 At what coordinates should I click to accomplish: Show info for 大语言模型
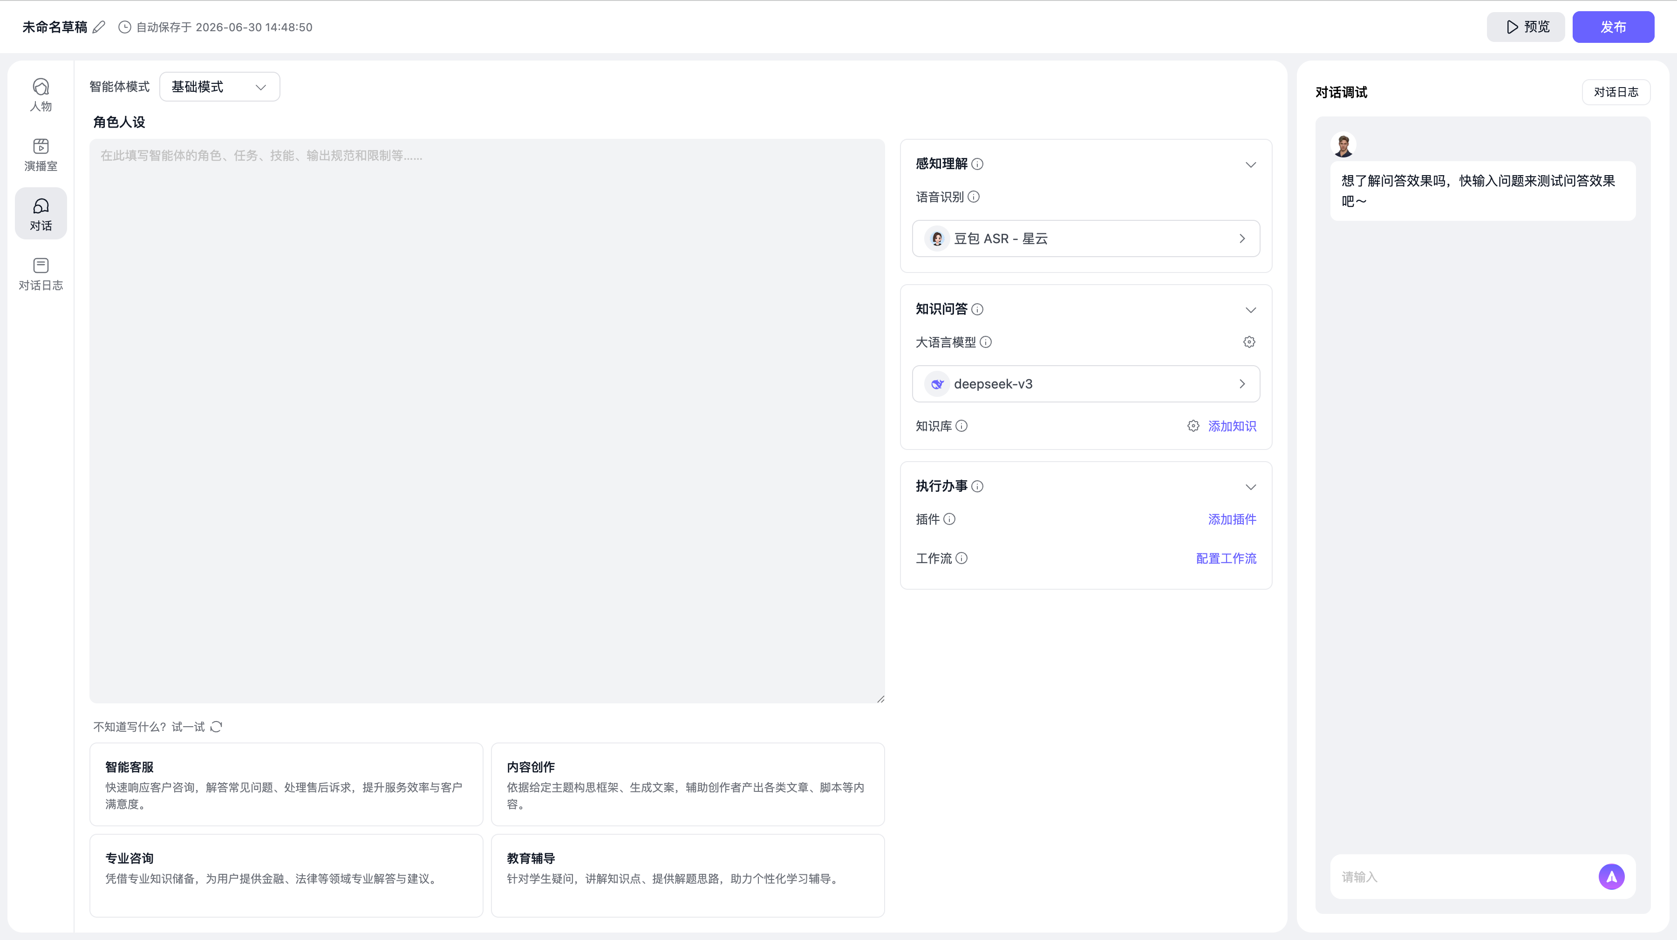[986, 342]
